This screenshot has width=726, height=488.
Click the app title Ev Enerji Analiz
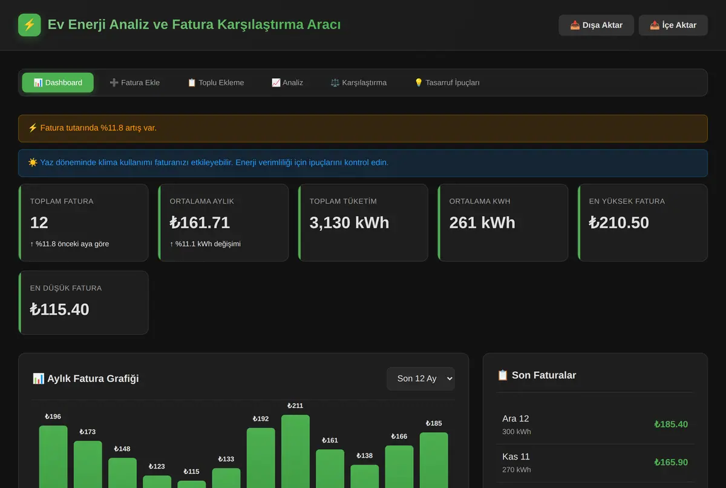pos(194,25)
